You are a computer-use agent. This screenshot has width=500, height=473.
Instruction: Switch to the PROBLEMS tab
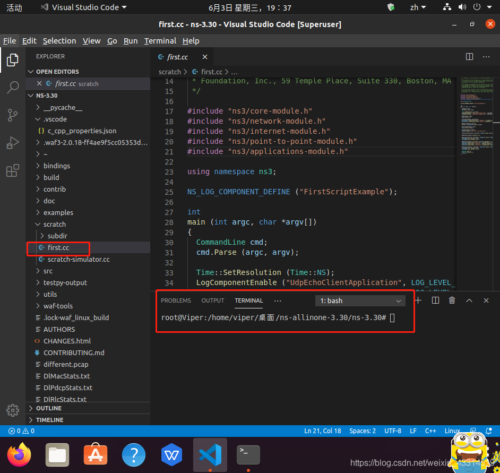click(176, 300)
